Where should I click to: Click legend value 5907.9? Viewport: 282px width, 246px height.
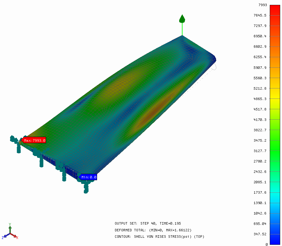tap(260, 68)
